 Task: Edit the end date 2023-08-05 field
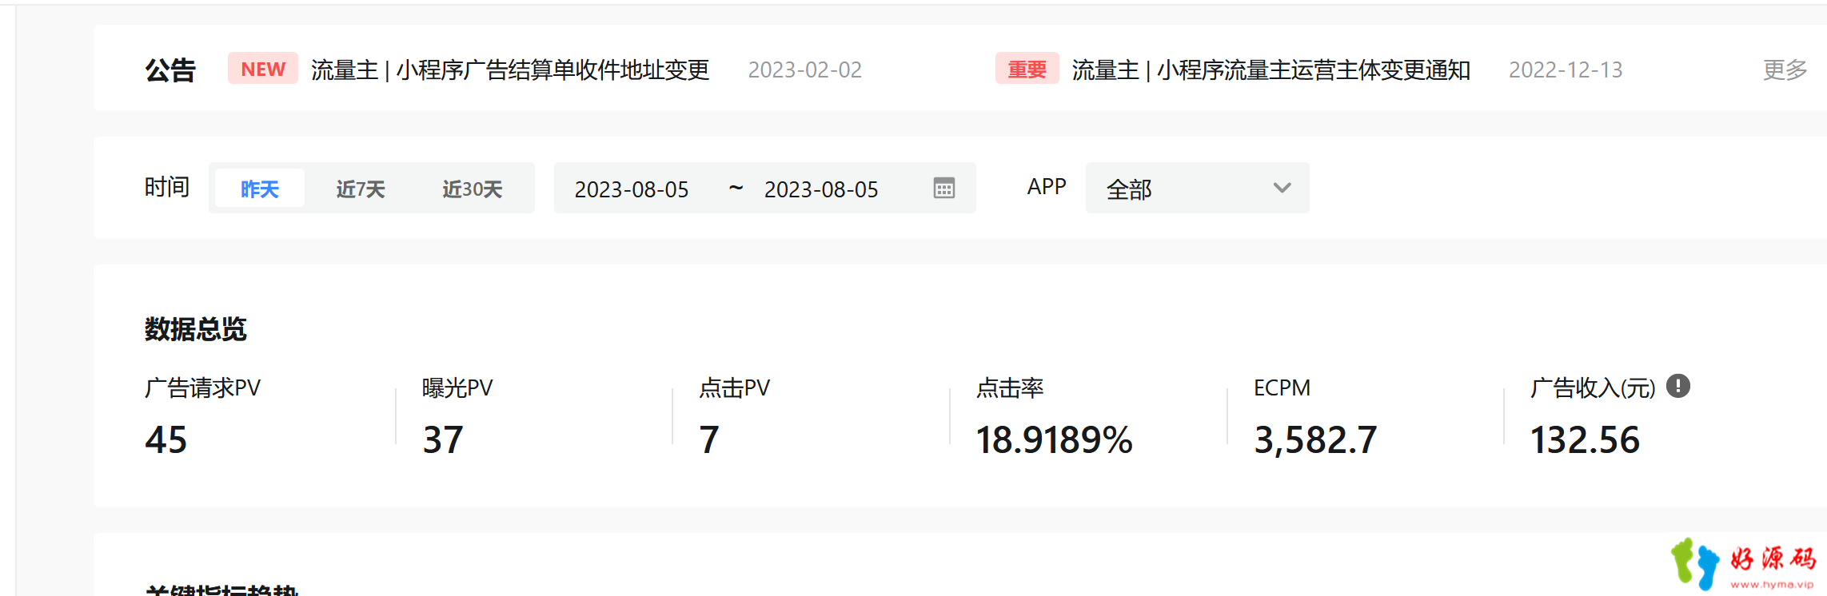[821, 189]
